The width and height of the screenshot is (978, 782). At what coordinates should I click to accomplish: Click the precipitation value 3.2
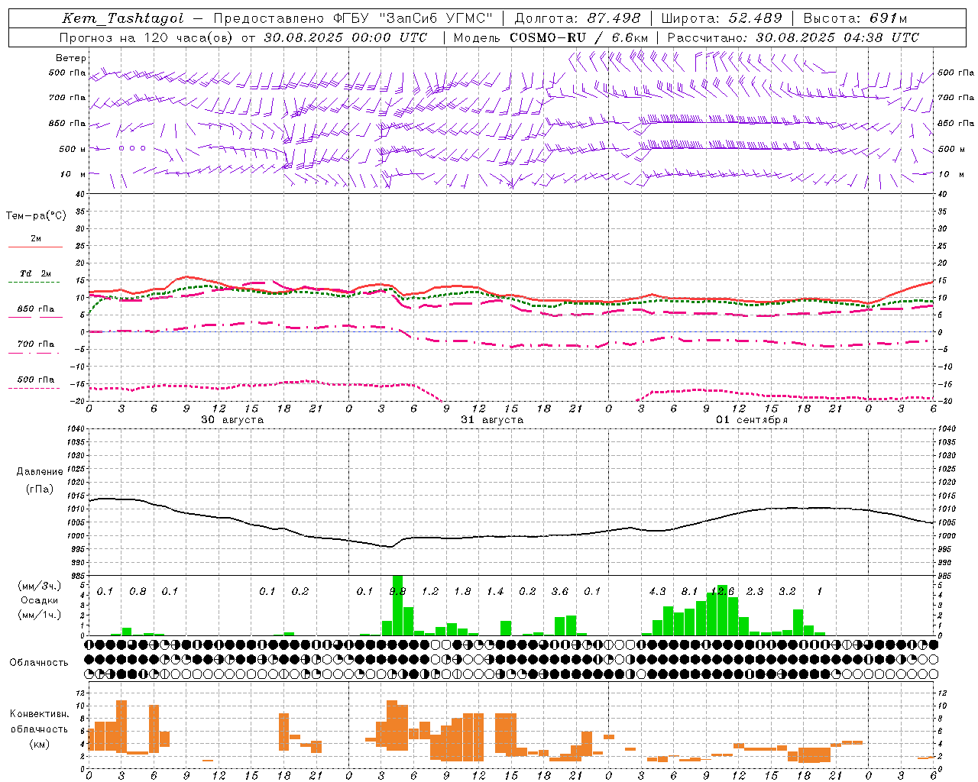point(787,592)
